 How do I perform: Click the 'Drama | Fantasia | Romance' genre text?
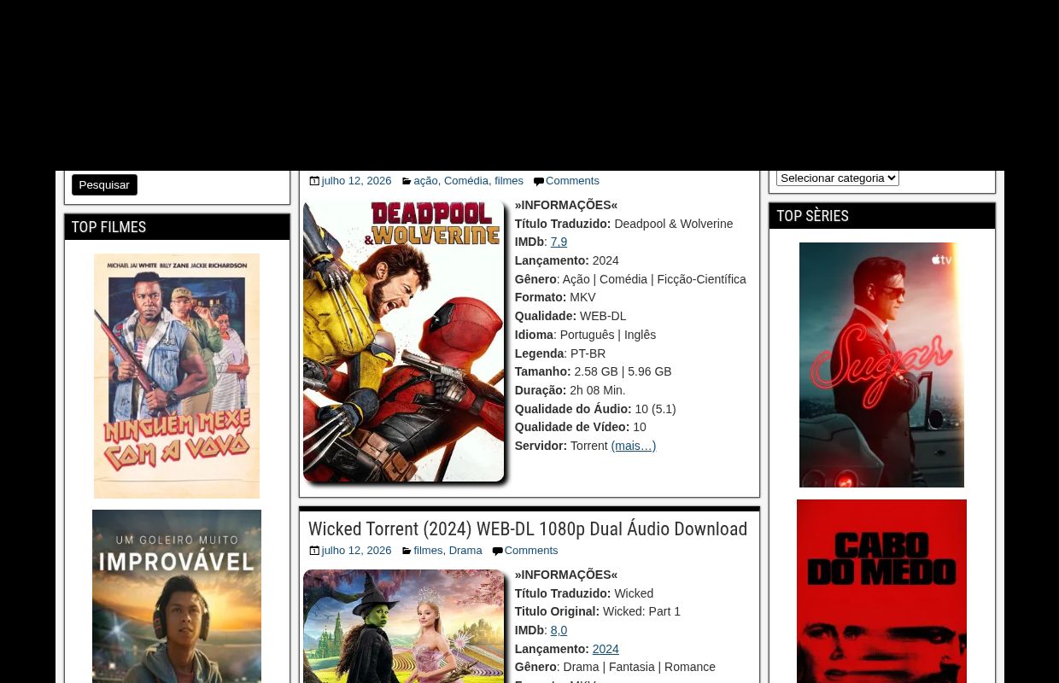click(639, 667)
